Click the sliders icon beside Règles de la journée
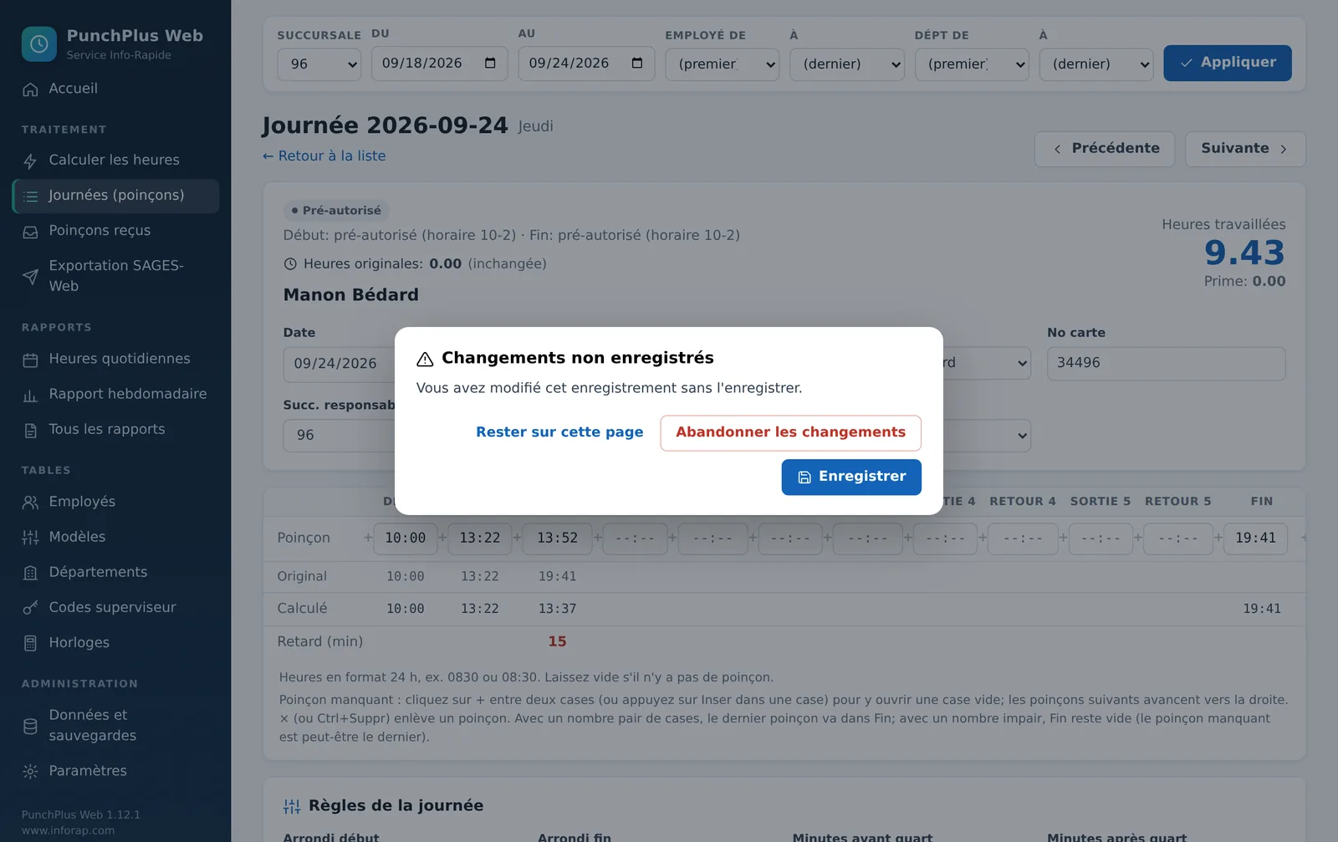The image size is (1338, 842). coord(292,806)
